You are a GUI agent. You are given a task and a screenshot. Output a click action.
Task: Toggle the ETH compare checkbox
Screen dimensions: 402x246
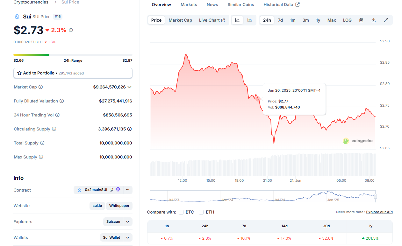tap(201, 212)
